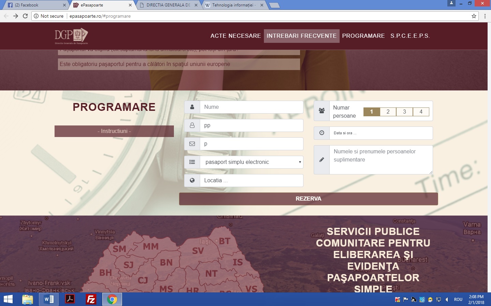Open FileZilla from the taskbar
Image resolution: width=491 pixels, height=306 pixels.
coord(91,299)
